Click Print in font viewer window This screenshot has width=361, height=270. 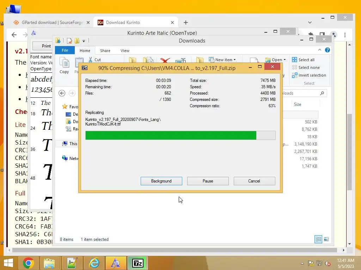point(46,46)
